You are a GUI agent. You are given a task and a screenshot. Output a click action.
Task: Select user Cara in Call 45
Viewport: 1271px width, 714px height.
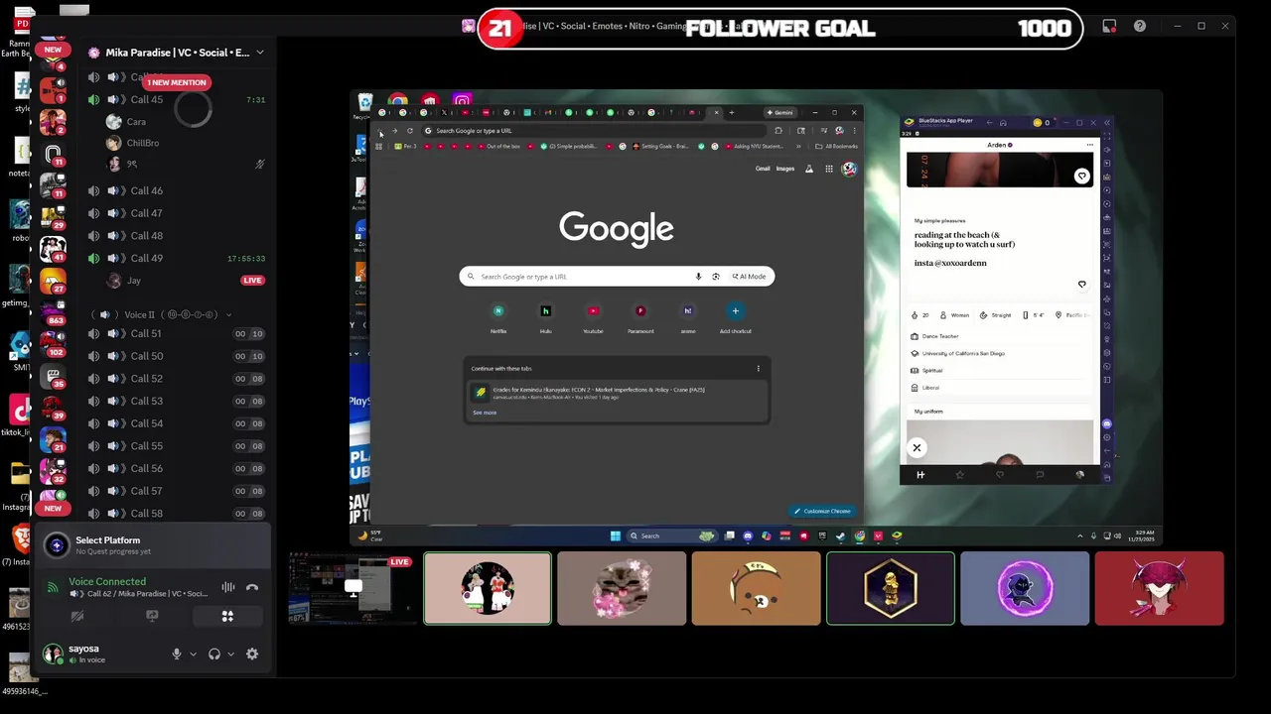coord(136,122)
